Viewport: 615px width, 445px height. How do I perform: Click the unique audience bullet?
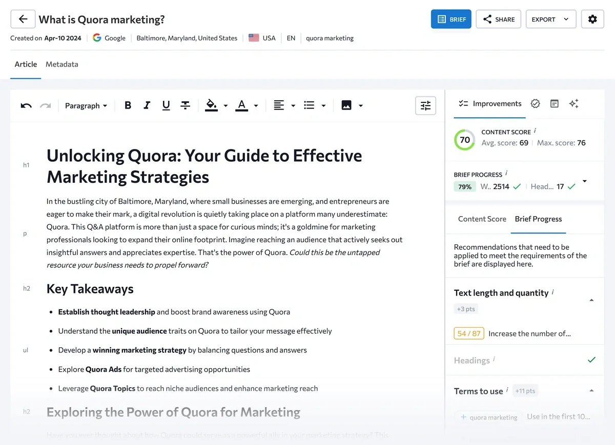[195, 331]
